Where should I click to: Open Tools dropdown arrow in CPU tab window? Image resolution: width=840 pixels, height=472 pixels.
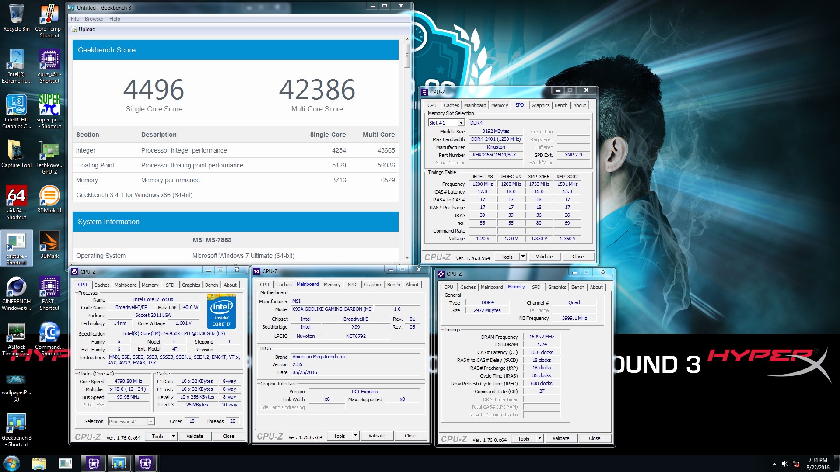[173, 436]
